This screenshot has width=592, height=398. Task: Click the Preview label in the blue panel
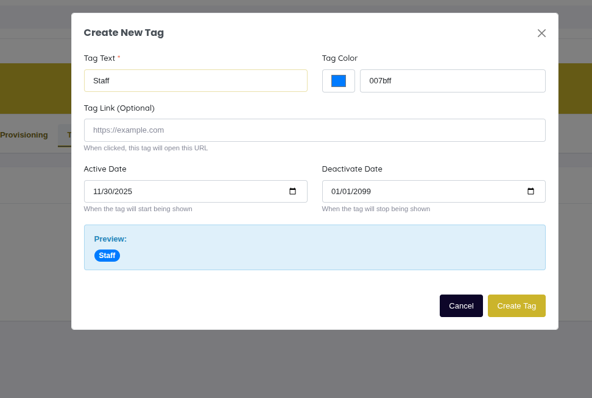click(110, 239)
